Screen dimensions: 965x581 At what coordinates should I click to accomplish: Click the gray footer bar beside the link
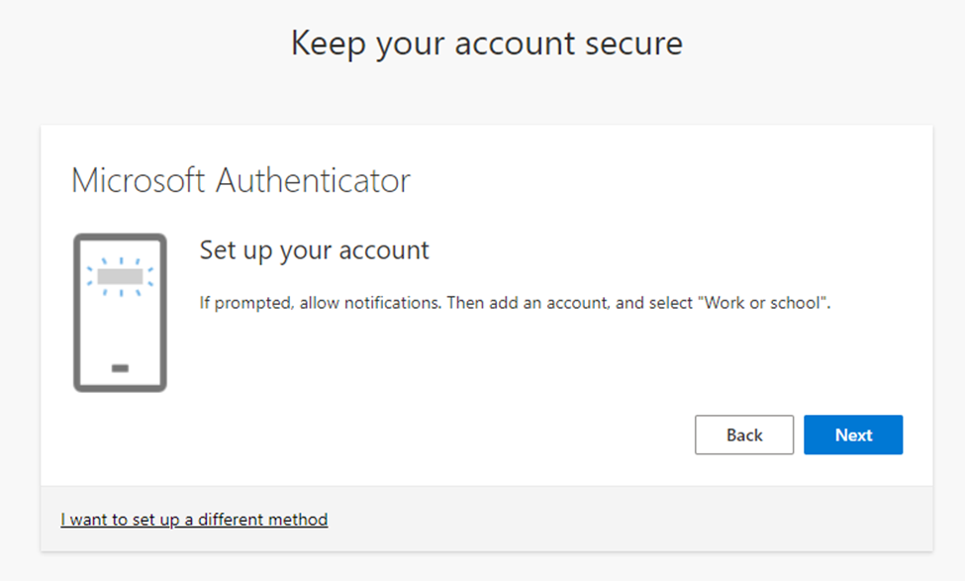633,519
